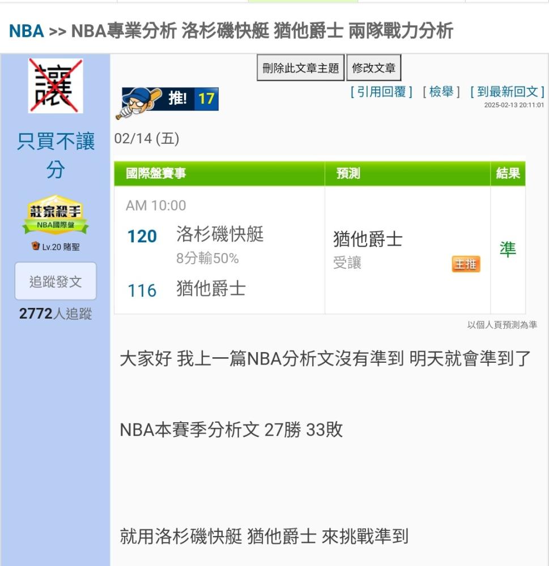Click the 受讓 prediction label
This screenshot has height=566, width=549.
tap(347, 263)
